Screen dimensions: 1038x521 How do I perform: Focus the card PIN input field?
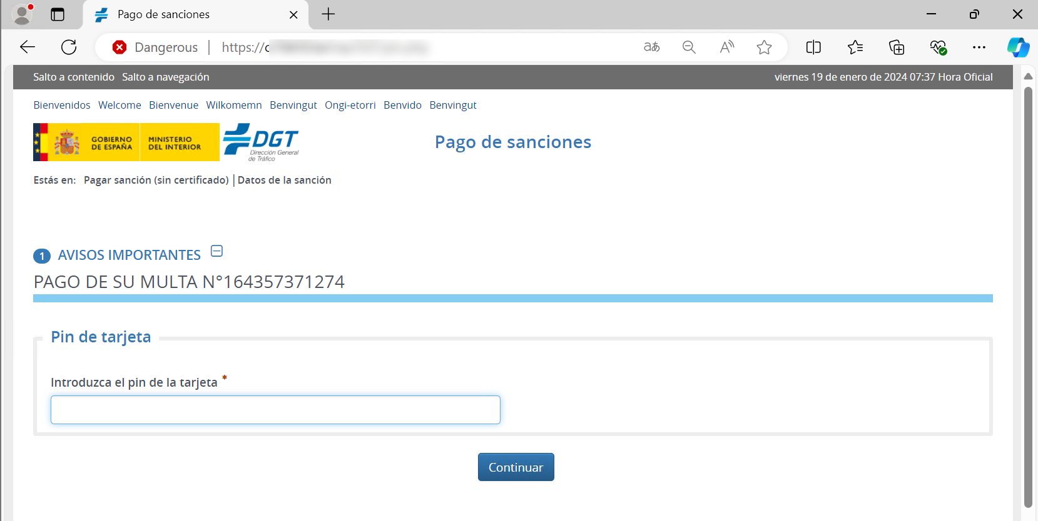275,410
